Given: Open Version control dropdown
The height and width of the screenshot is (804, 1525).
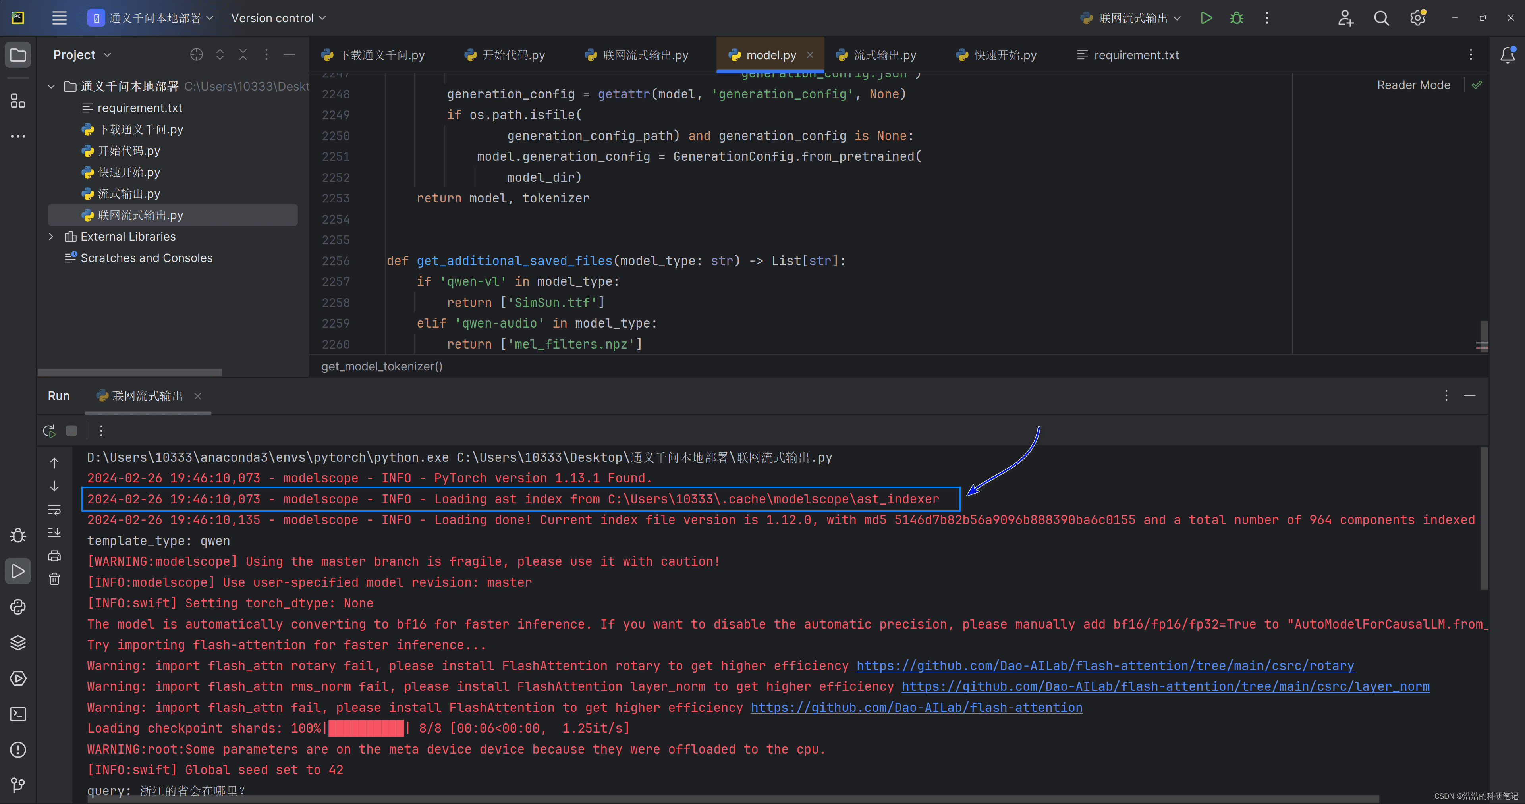Looking at the screenshot, I should pos(278,18).
